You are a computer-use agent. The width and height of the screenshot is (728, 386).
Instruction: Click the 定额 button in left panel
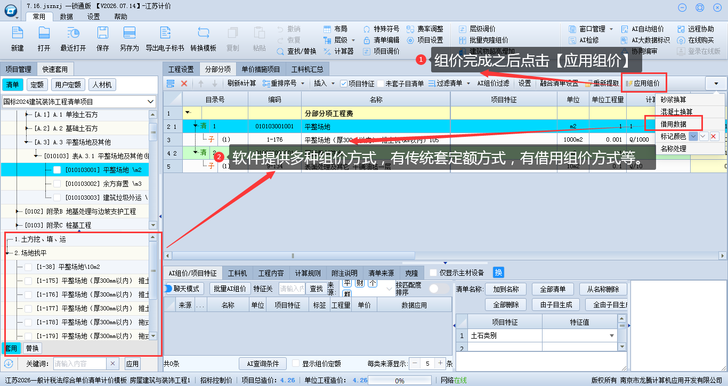pyautogui.click(x=37, y=85)
